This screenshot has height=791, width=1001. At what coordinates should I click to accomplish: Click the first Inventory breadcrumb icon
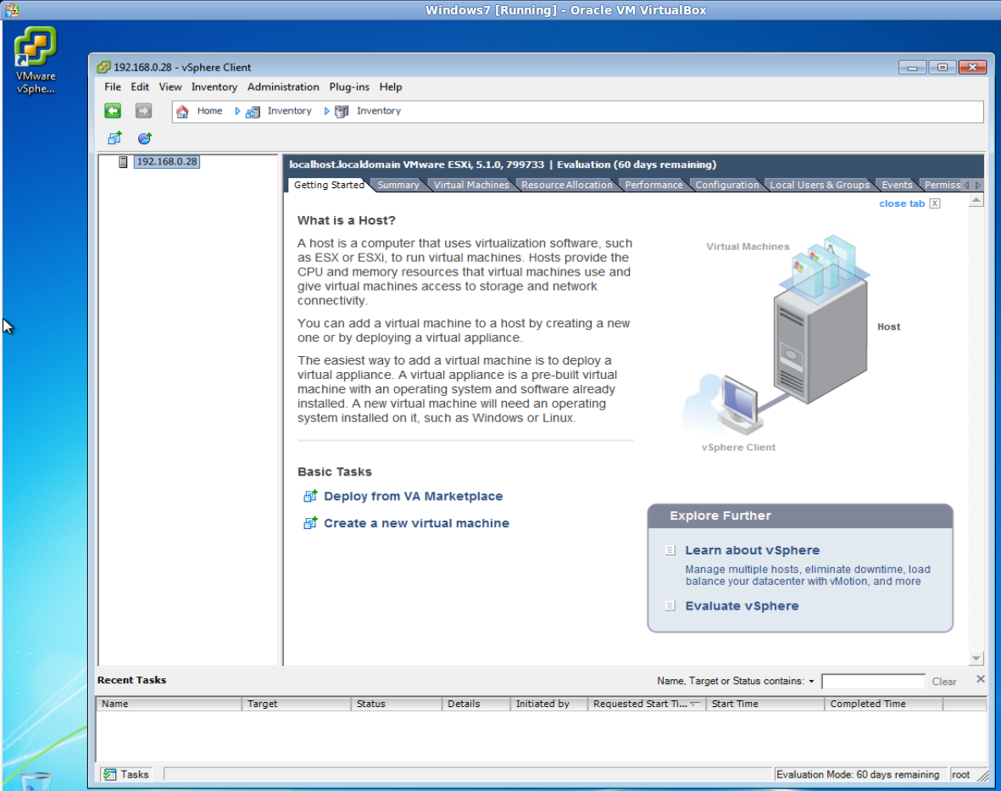(x=253, y=112)
